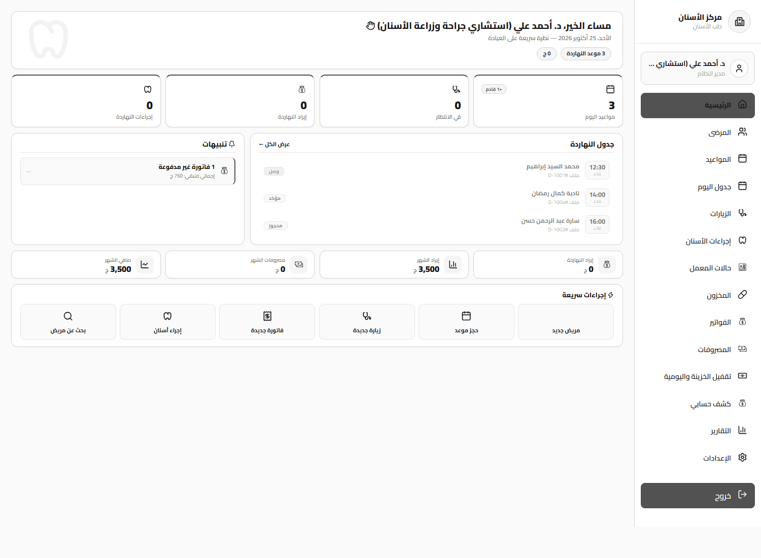Click the tooth icon in إجراءات النهاردة card
This screenshot has width=761, height=558.
coord(148,89)
